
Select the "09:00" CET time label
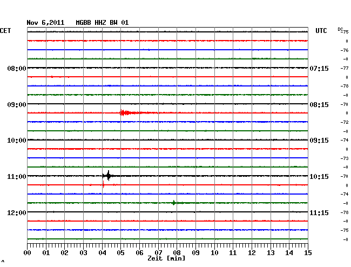pyautogui.click(x=17, y=105)
